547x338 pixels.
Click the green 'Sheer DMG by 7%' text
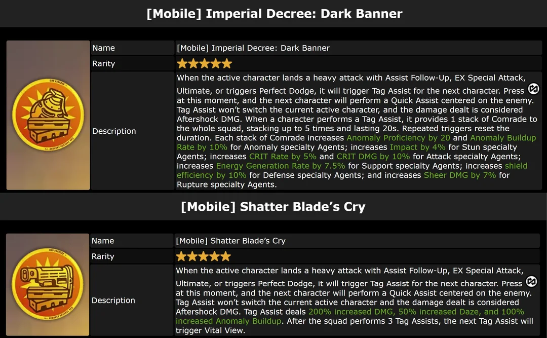[x=460, y=175]
